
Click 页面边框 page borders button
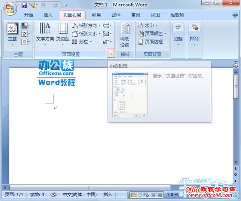tap(151, 42)
